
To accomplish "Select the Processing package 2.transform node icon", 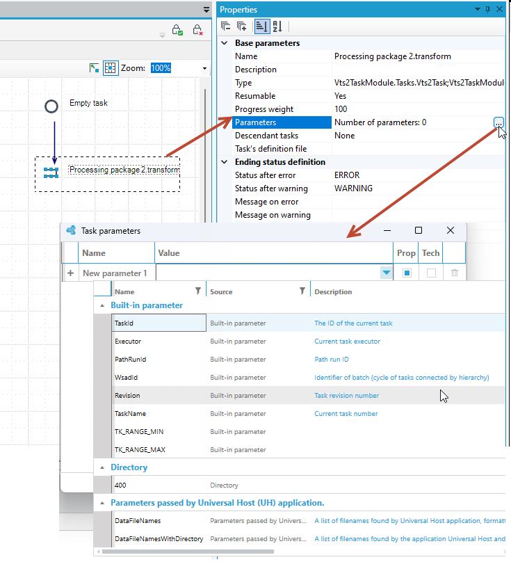I will 51,172.
